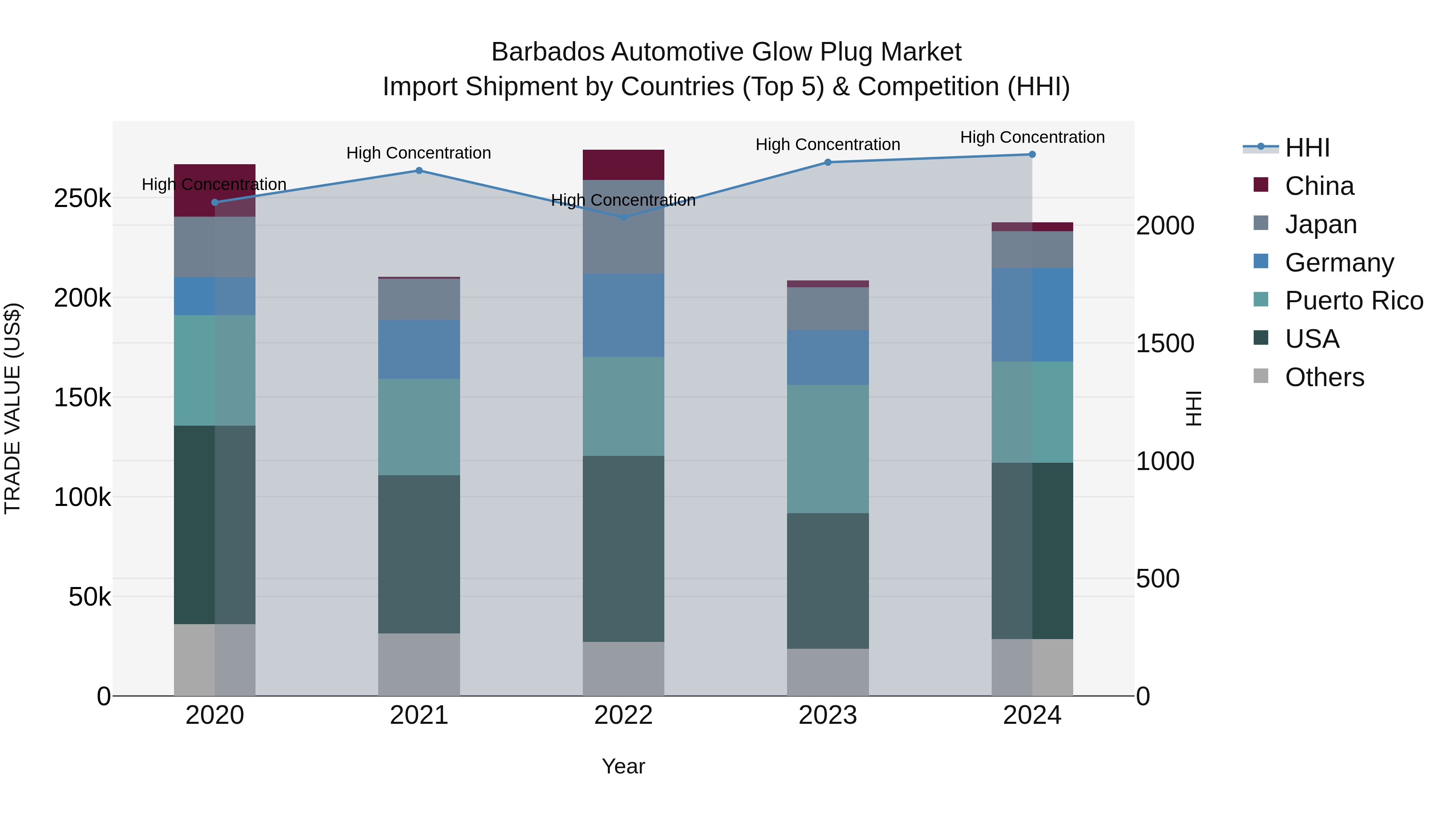The width and height of the screenshot is (1453, 817).
Task: Click the HHI line marker for 2022
Action: coord(623,217)
